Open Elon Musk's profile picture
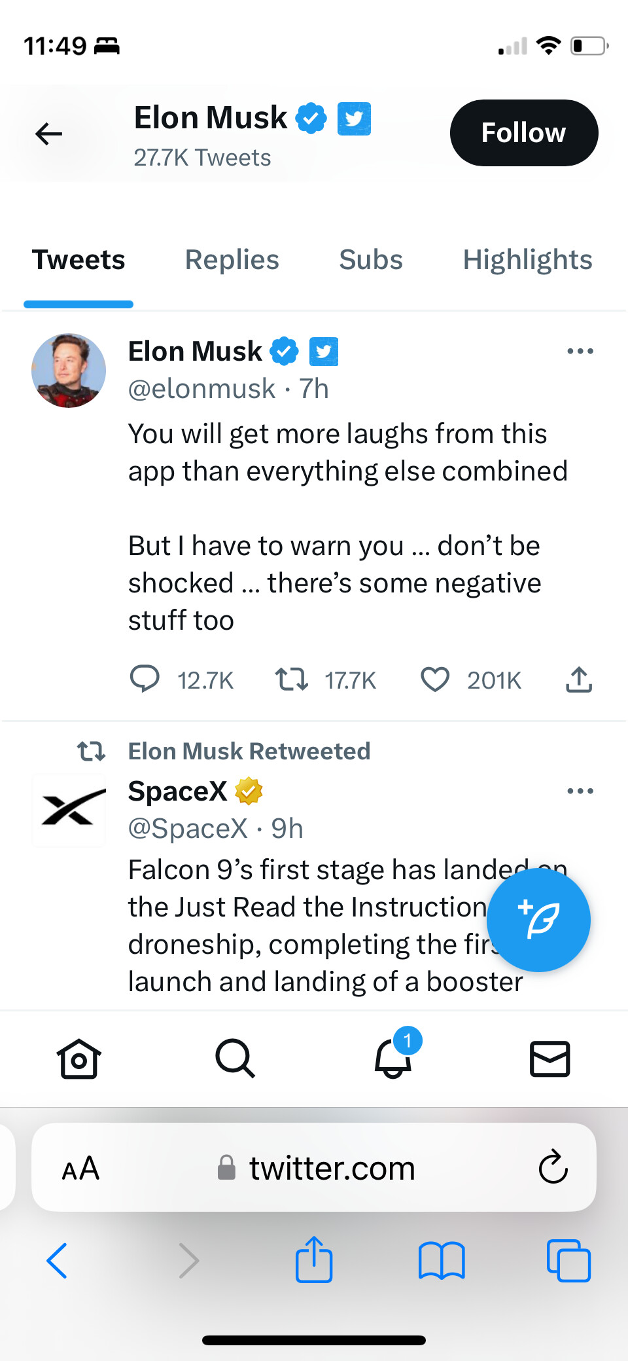 [x=69, y=371]
